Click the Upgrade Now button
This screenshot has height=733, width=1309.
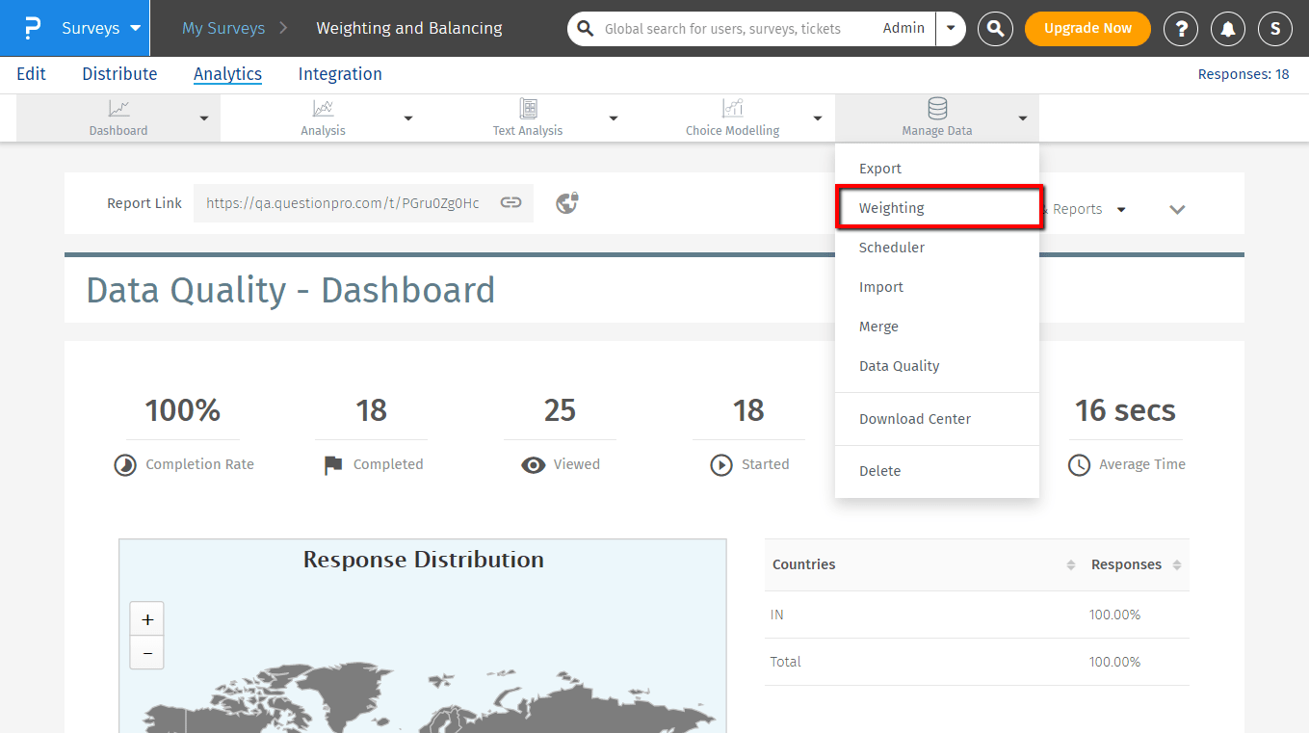pos(1087,29)
